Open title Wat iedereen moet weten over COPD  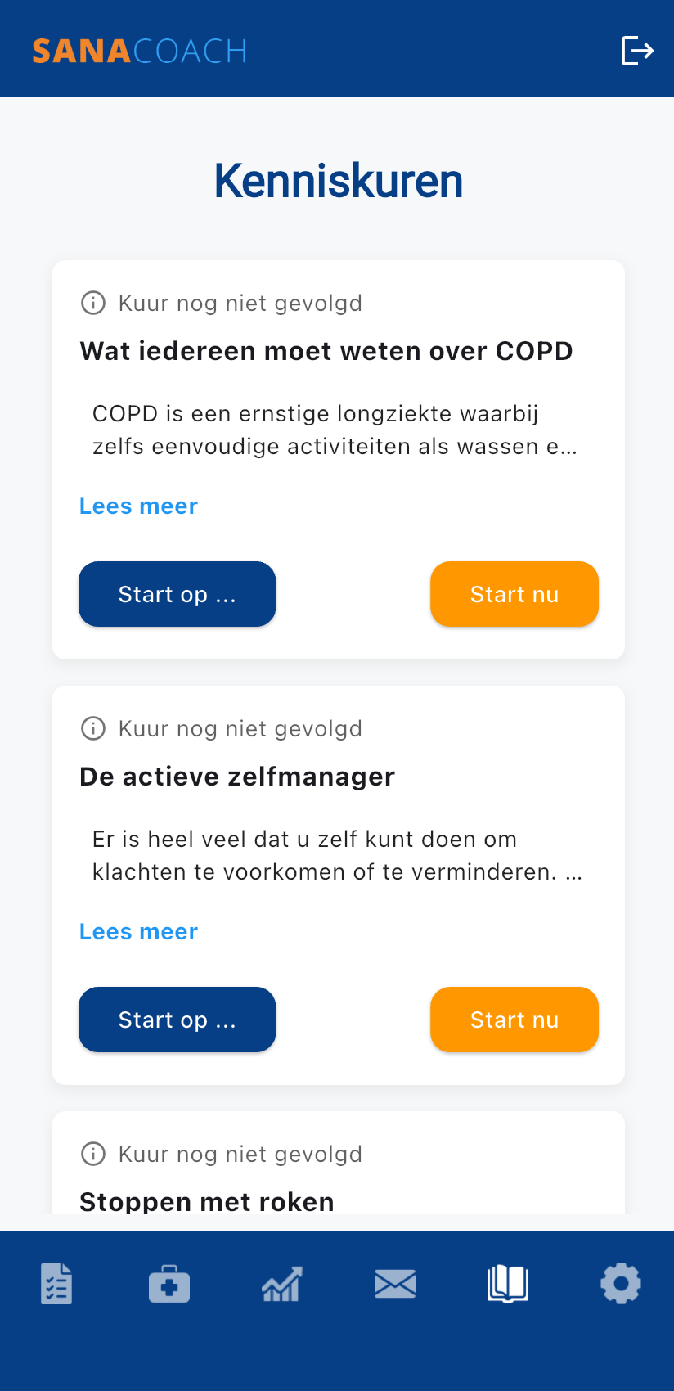click(x=326, y=351)
